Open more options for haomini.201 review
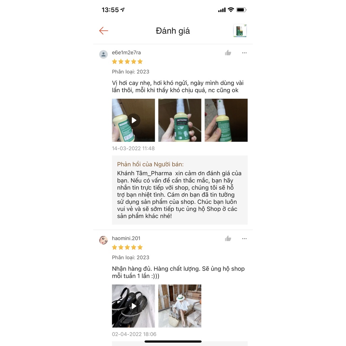 pyautogui.click(x=244, y=239)
